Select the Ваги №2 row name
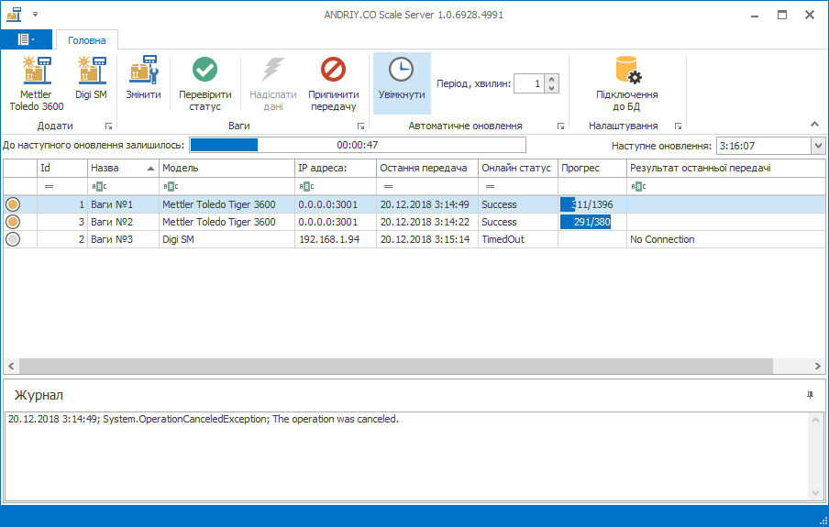The height and width of the screenshot is (527, 829). pos(112,222)
